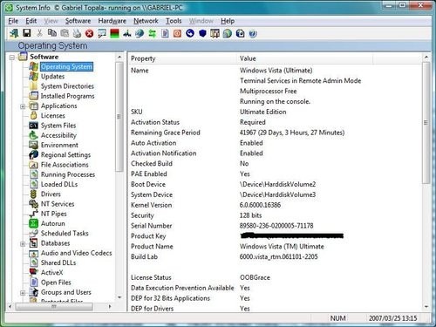Select Installed Programs in the tree
This screenshot has width=436, height=327.
[68, 96]
